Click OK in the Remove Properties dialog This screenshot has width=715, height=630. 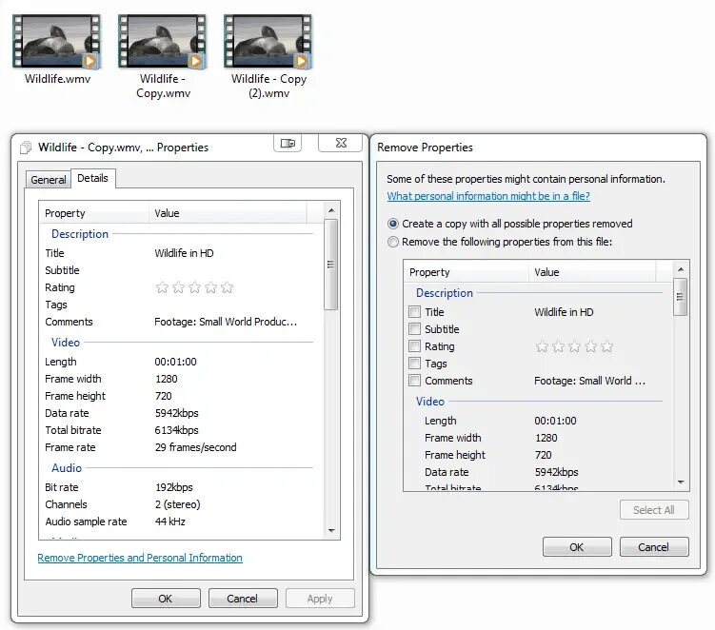(x=577, y=546)
